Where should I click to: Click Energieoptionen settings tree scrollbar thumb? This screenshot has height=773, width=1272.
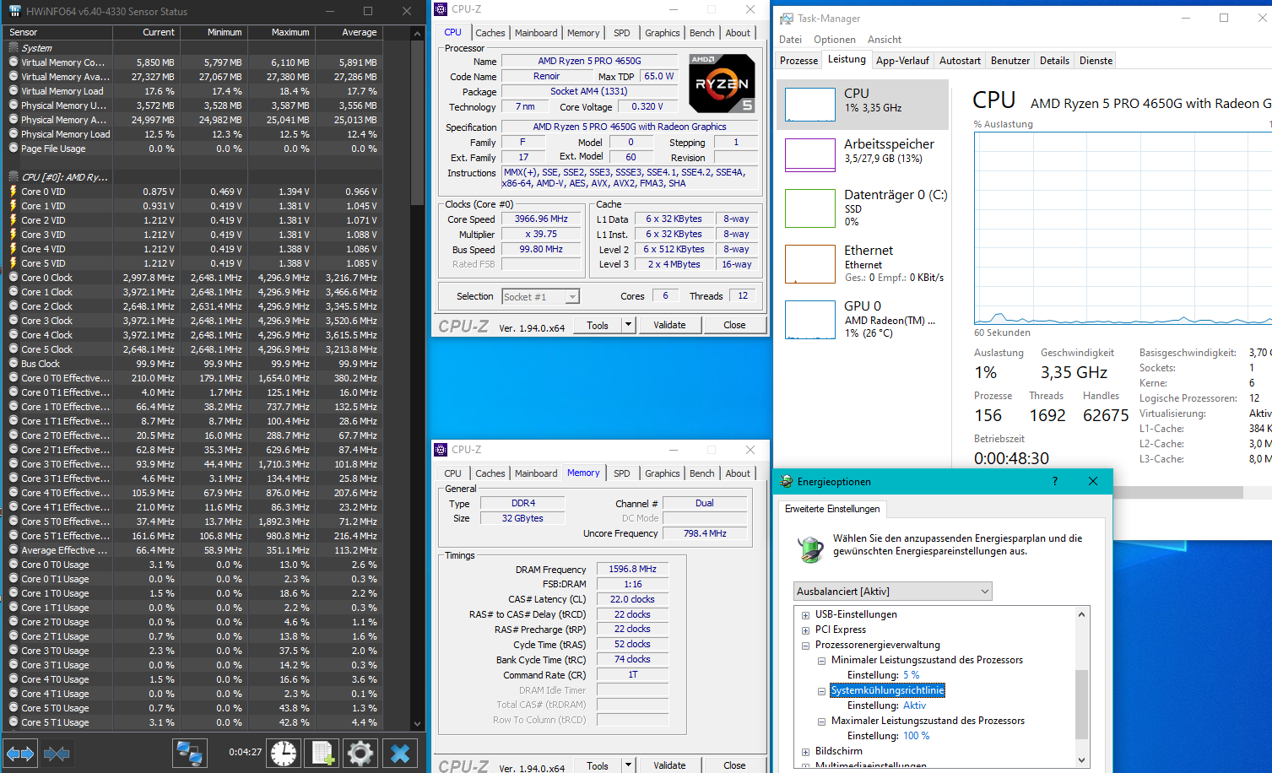[x=1081, y=704]
